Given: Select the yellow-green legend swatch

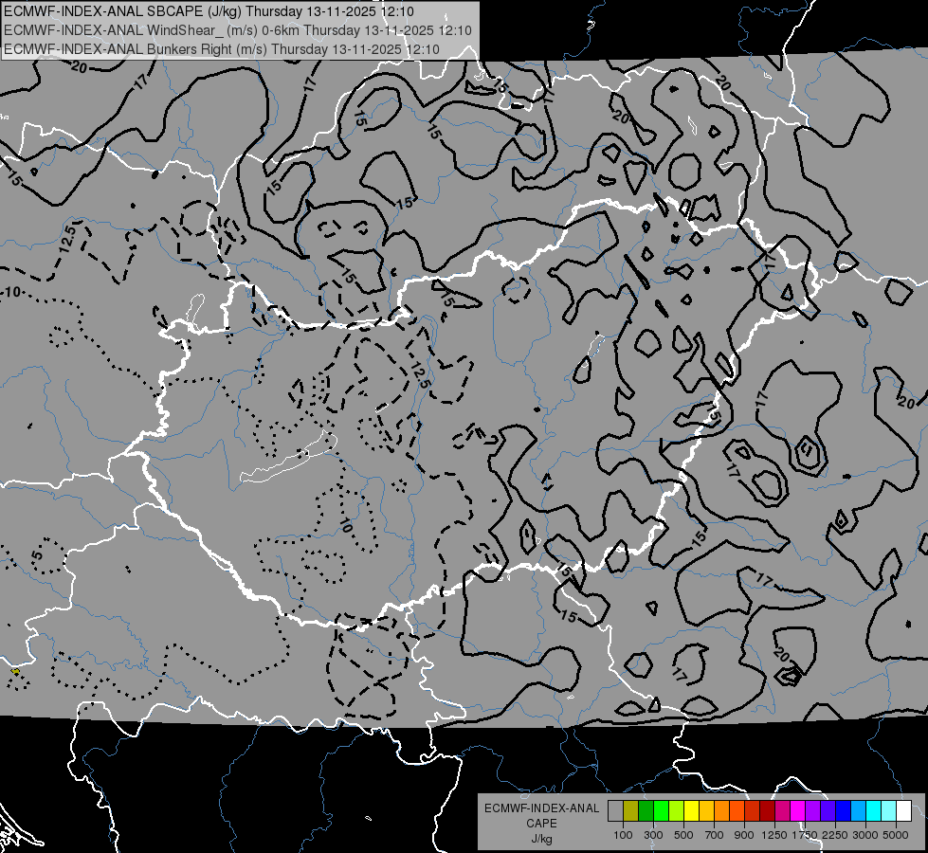Looking at the screenshot, I should coord(676,810).
